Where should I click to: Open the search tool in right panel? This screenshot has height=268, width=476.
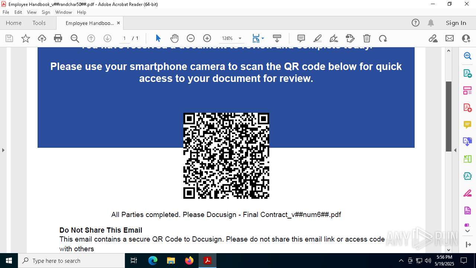point(467,56)
